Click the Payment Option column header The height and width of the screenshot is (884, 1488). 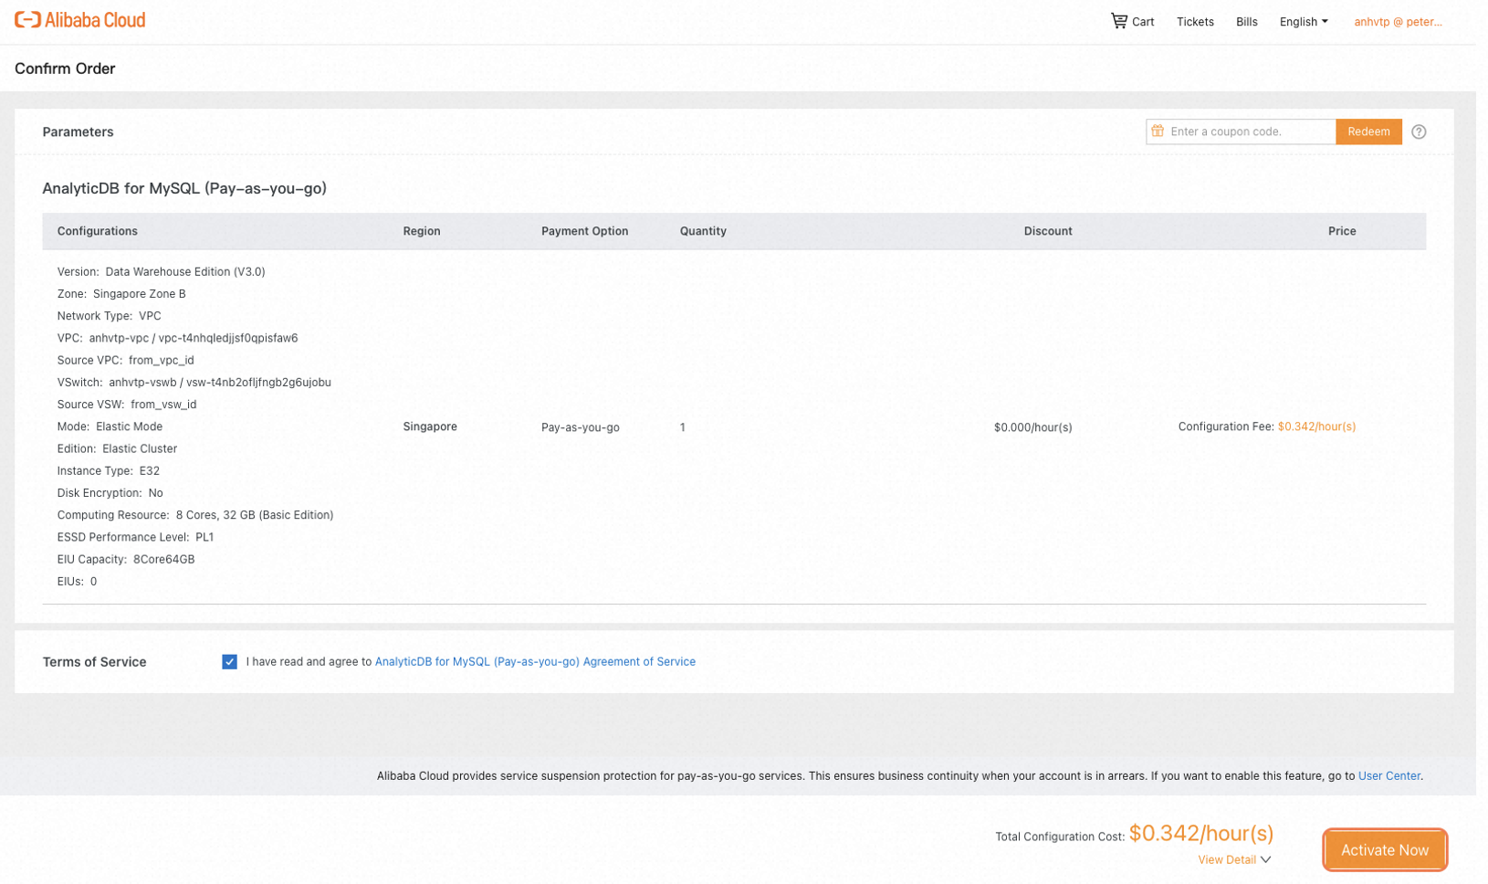click(x=584, y=231)
